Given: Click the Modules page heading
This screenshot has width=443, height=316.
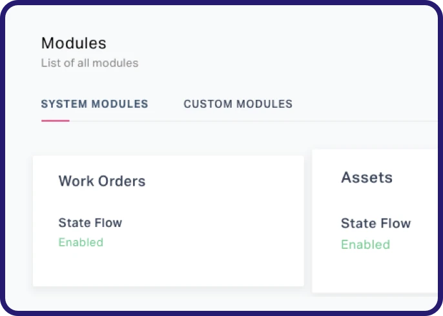Looking at the screenshot, I should [x=74, y=43].
